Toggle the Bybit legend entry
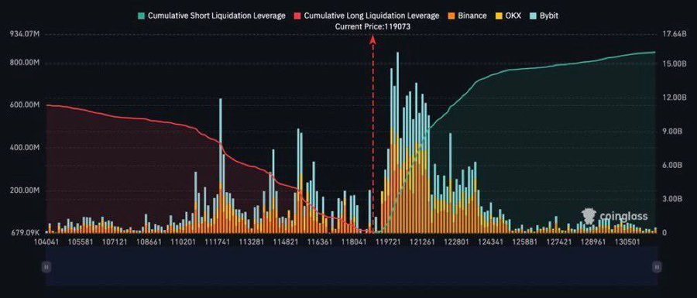The width and height of the screenshot is (697, 298). tap(544, 15)
